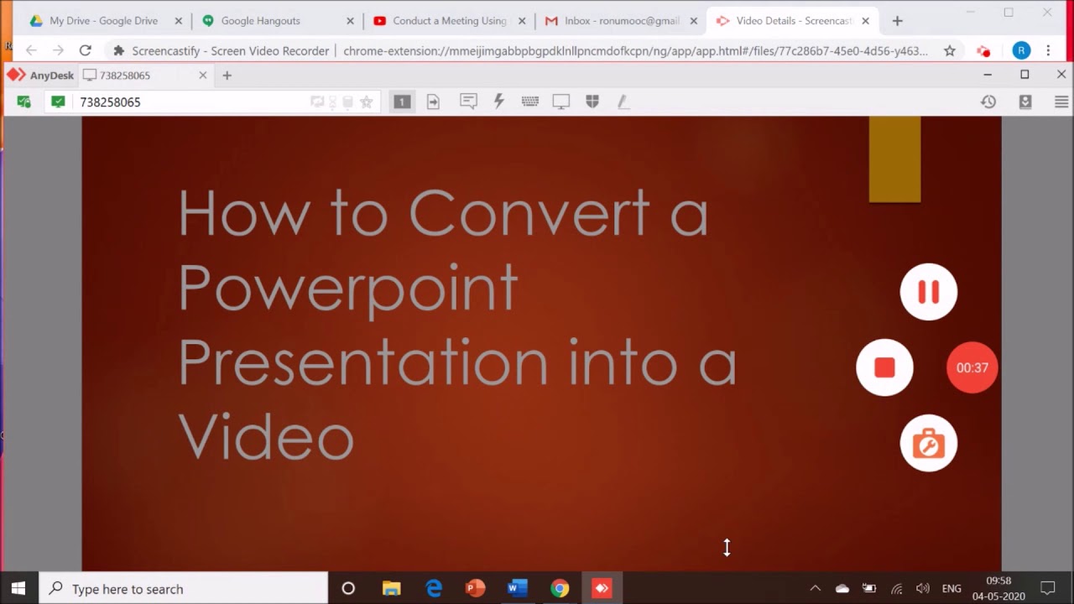Click battery tray icon

(x=869, y=589)
